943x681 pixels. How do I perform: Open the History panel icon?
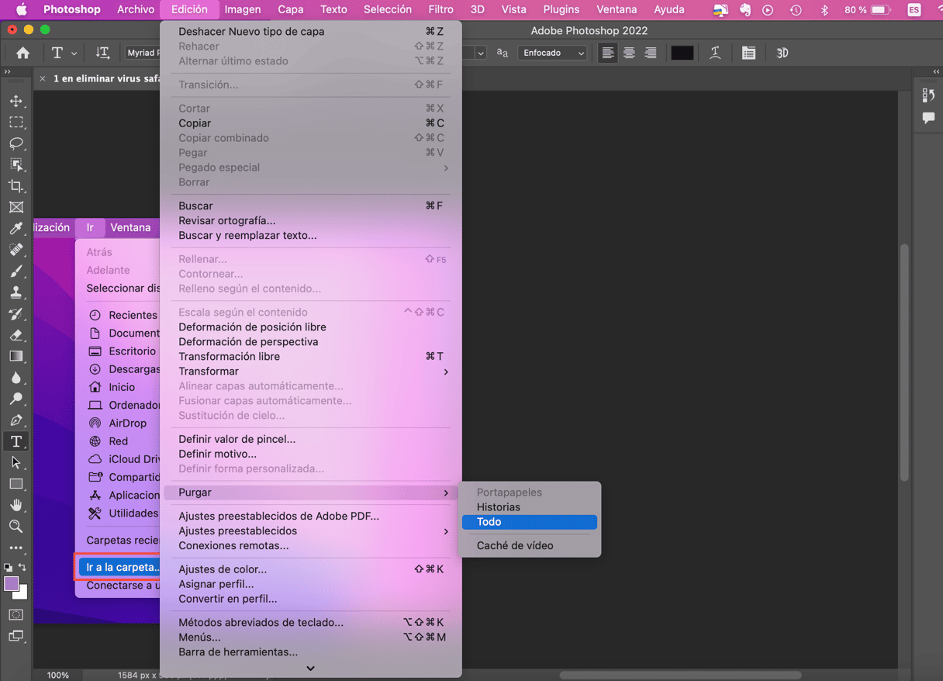(928, 95)
